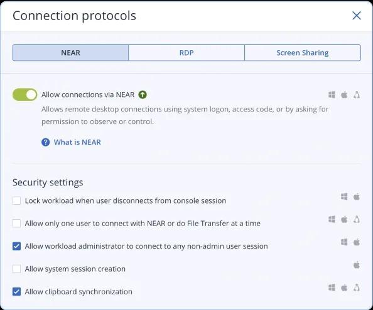Open the What is NEAR link
Screen dimensions: 373x310
77,142
